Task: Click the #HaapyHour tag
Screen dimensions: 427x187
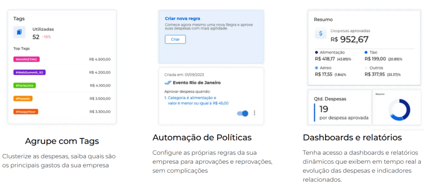Action: tap(26, 111)
